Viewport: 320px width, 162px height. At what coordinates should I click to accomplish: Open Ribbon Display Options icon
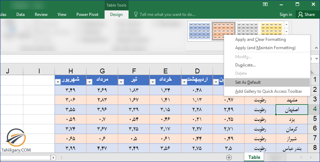click(x=265, y=4)
